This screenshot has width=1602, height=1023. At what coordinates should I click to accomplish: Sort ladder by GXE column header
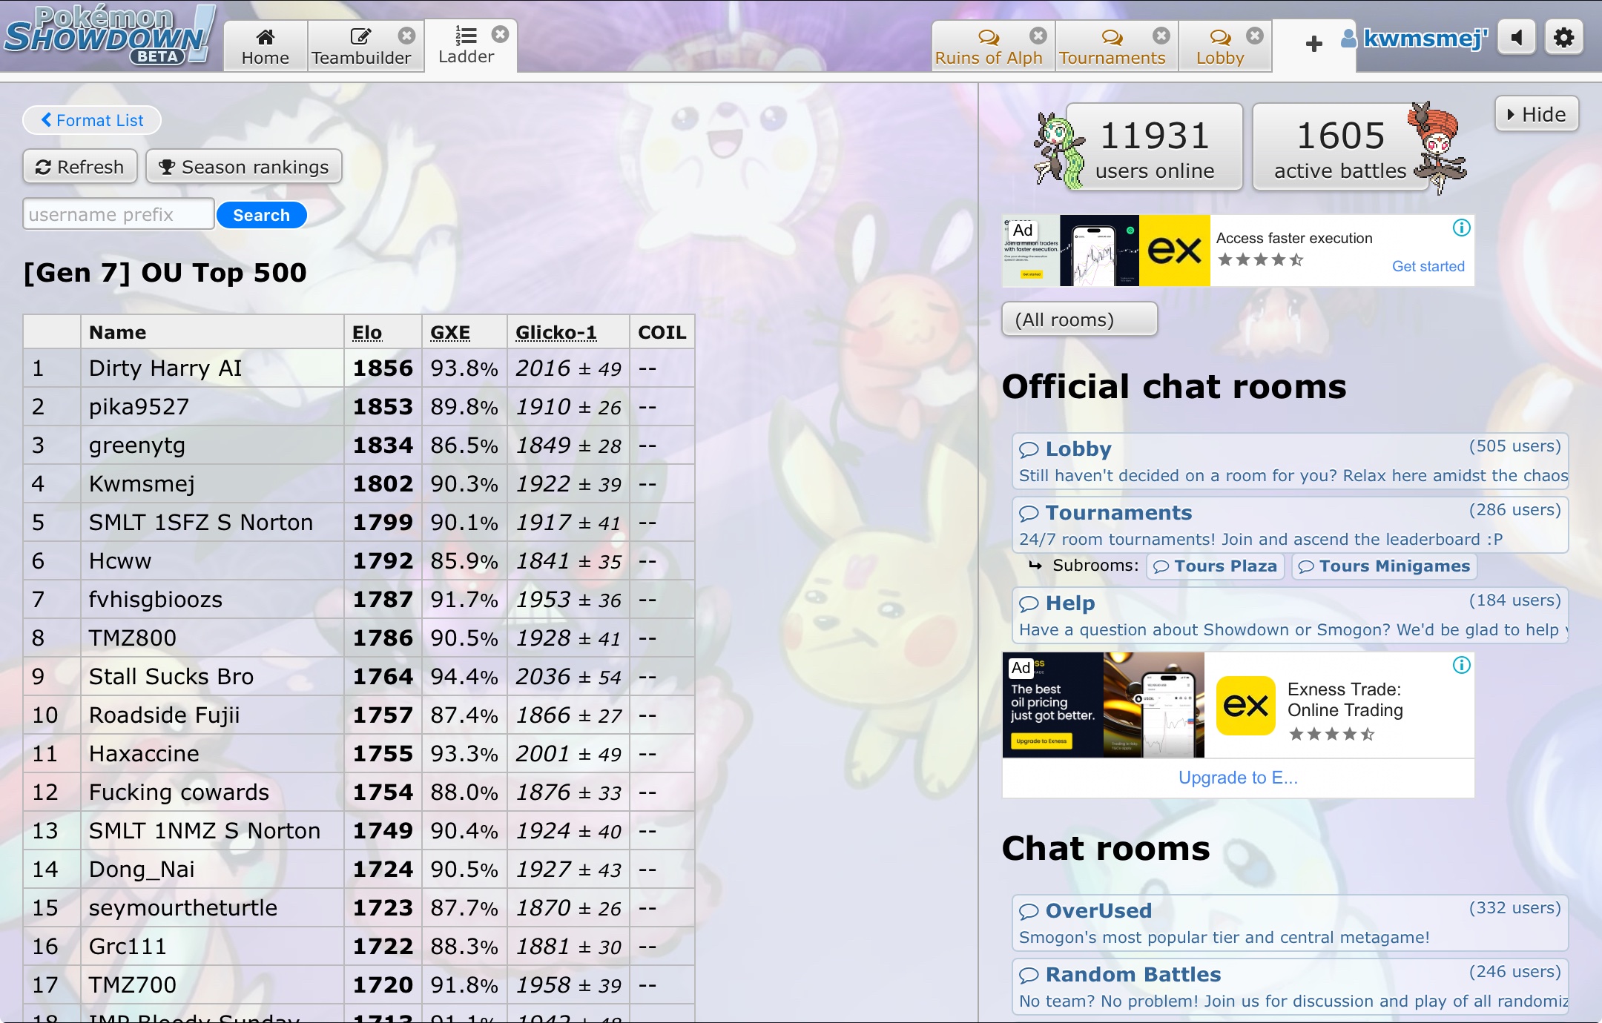(x=450, y=332)
